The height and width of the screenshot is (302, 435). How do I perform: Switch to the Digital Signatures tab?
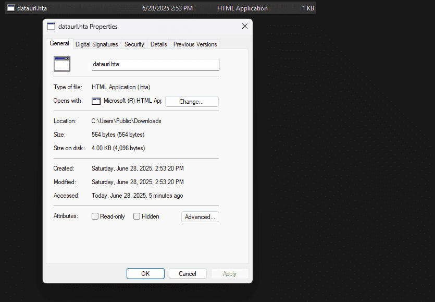point(96,44)
